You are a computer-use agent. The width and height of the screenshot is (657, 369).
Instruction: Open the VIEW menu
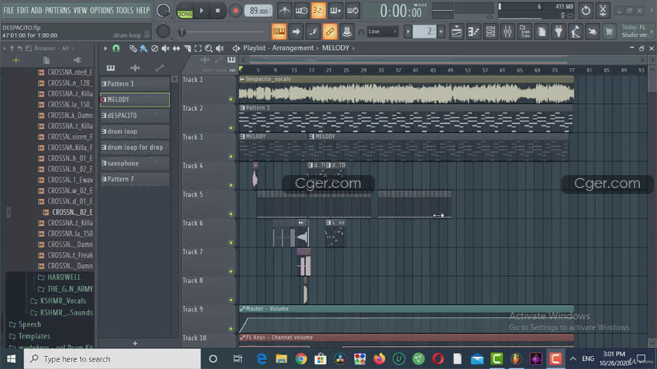pos(80,10)
